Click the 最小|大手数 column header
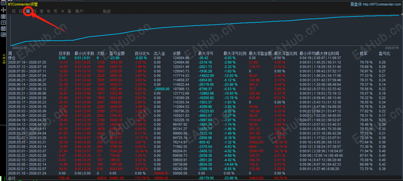The height and width of the screenshot is (181, 403). point(84,53)
